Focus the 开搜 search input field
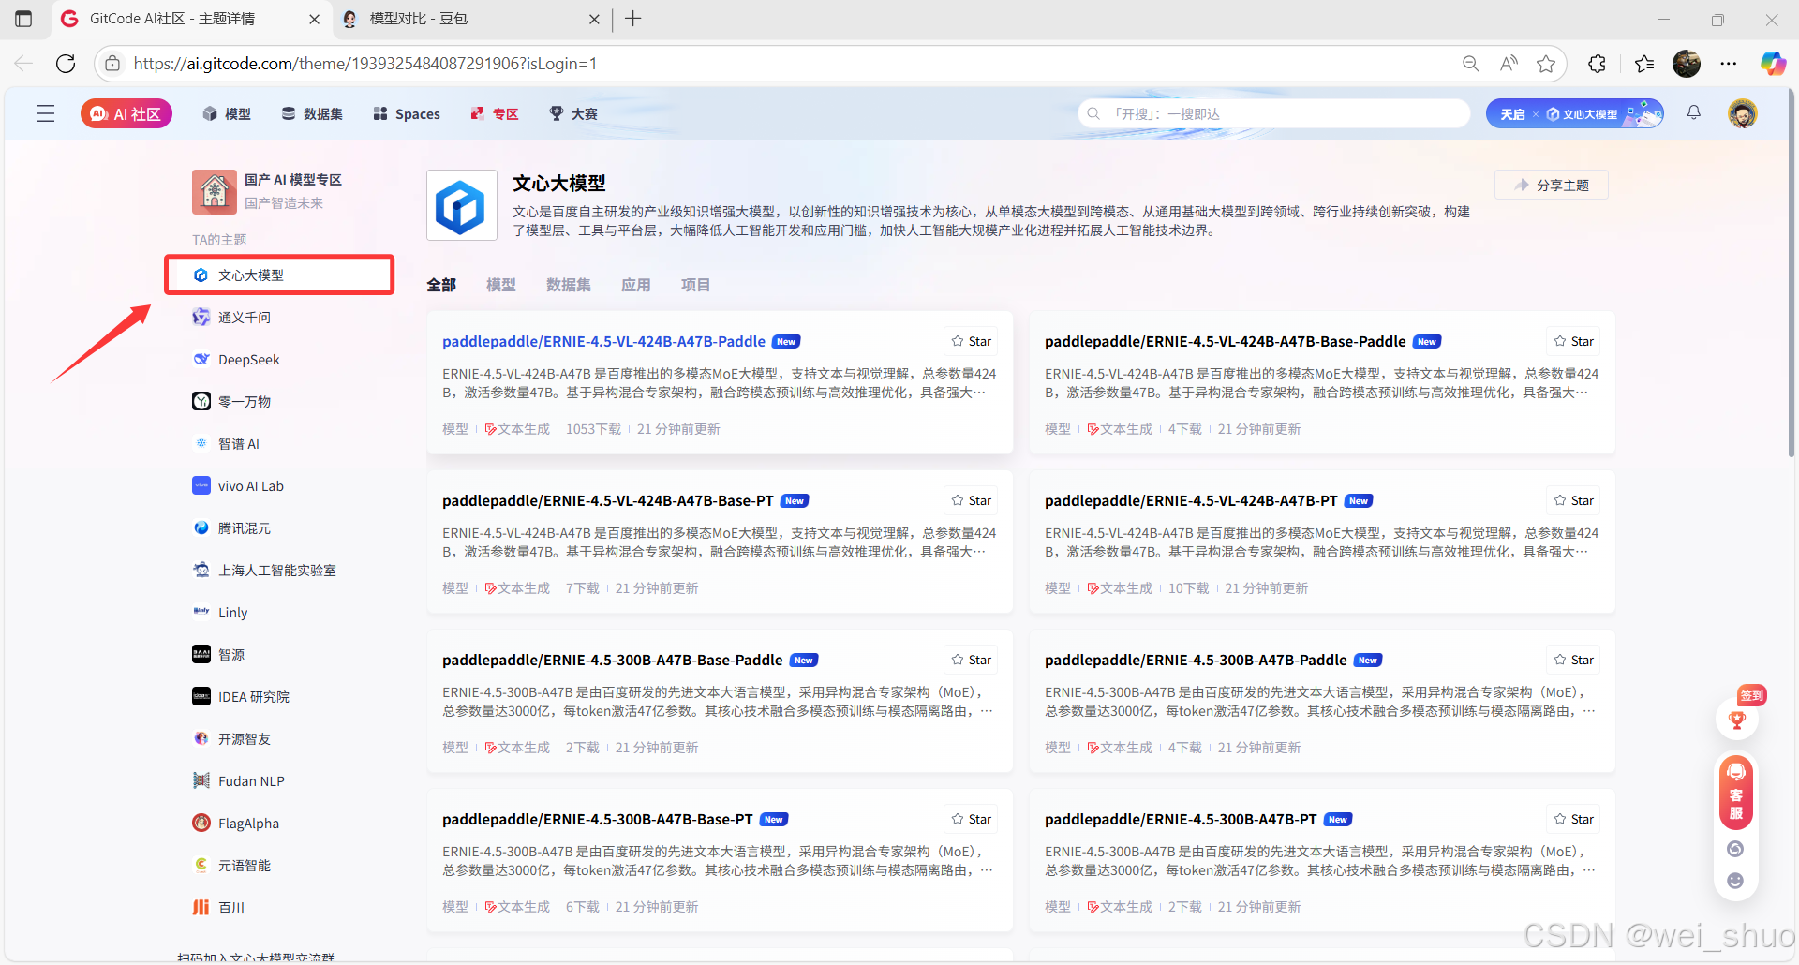1799x965 pixels. coord(1274,113)
